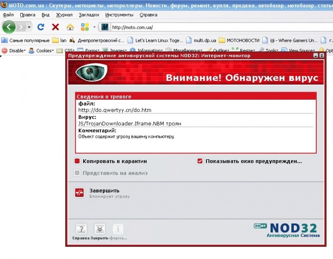This screenshot has width=333, height=259.
Task: Click the double-arrow button in NOD32 title bar
Action: (322, 55)
